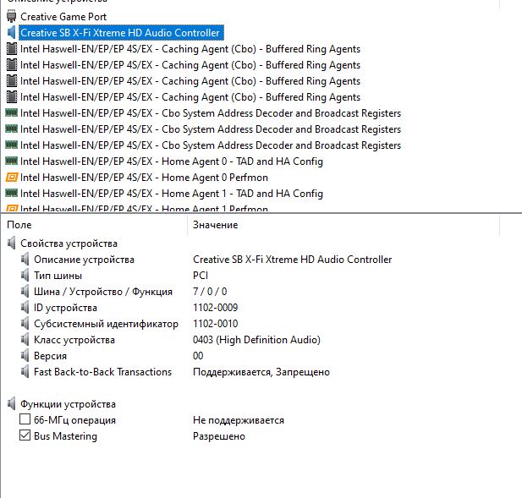Click the Значение column header

tap(215, 225)
